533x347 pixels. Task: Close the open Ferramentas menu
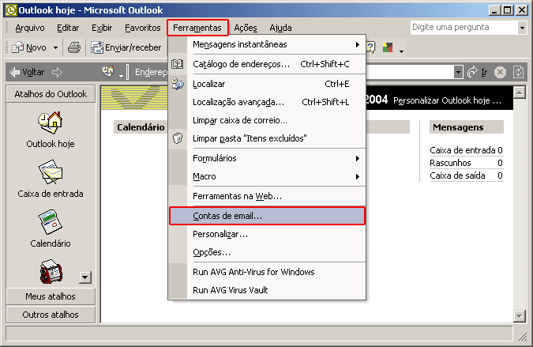click(x=197, y=28)
